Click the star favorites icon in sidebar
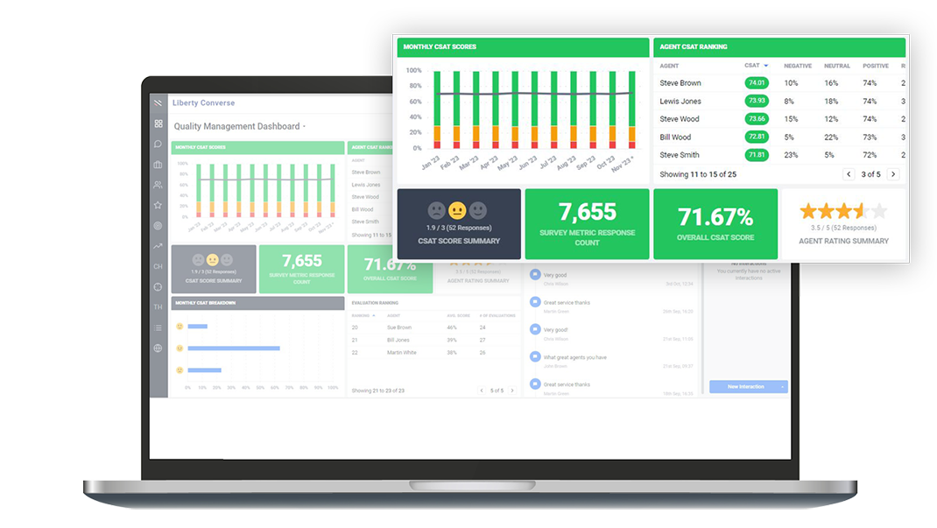Viewport: 937px width, 528px height. (x=158, y=205)
